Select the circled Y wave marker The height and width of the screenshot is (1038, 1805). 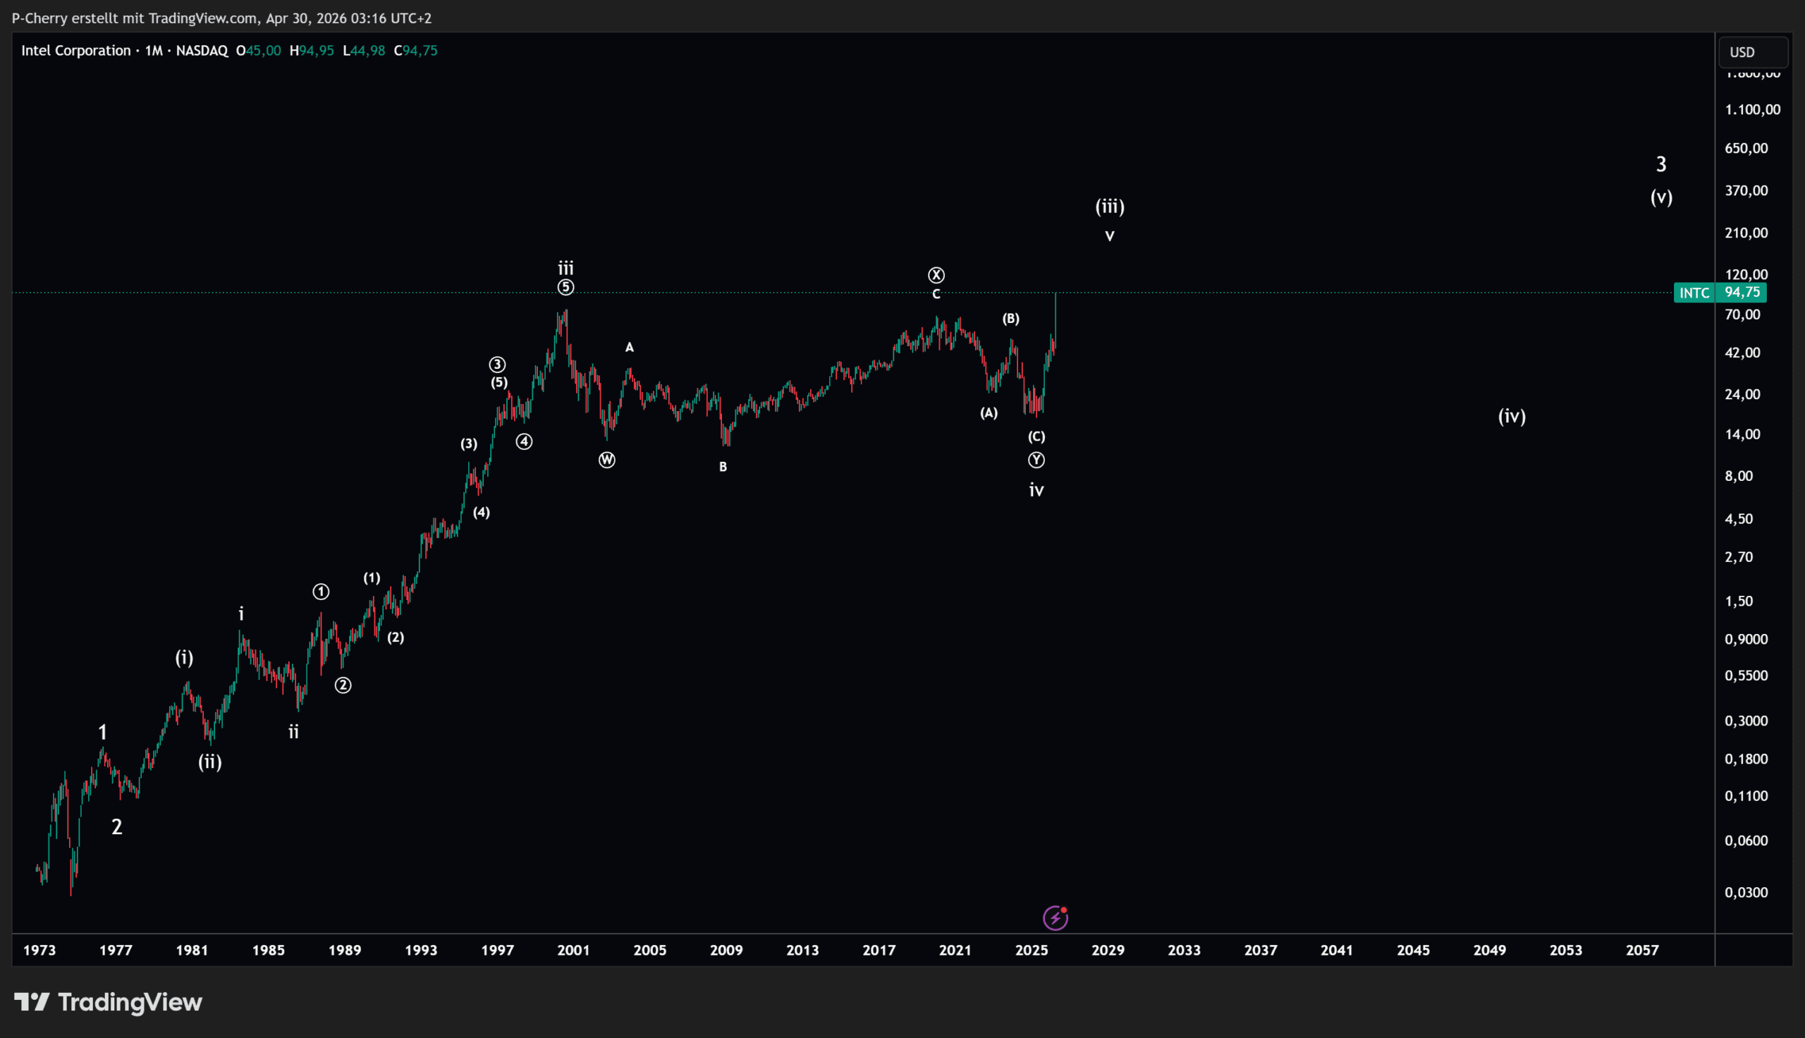(x=1036, y=460)
